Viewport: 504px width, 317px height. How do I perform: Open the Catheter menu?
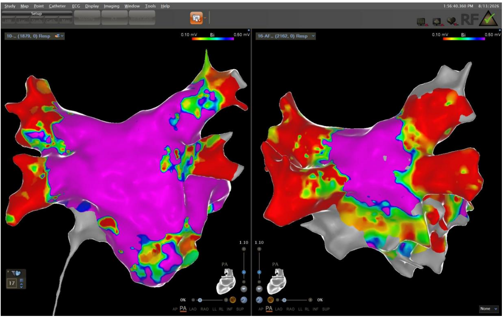(57, 6)
